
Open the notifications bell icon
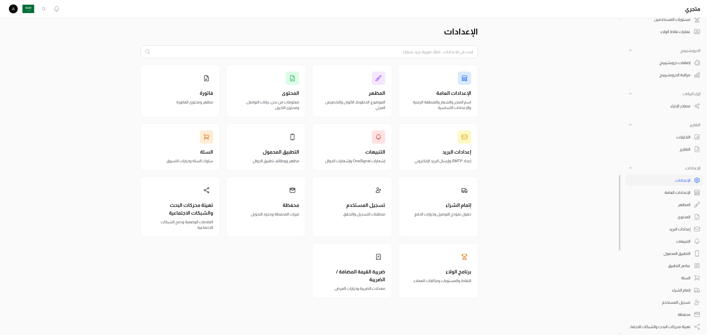[57, 9]
